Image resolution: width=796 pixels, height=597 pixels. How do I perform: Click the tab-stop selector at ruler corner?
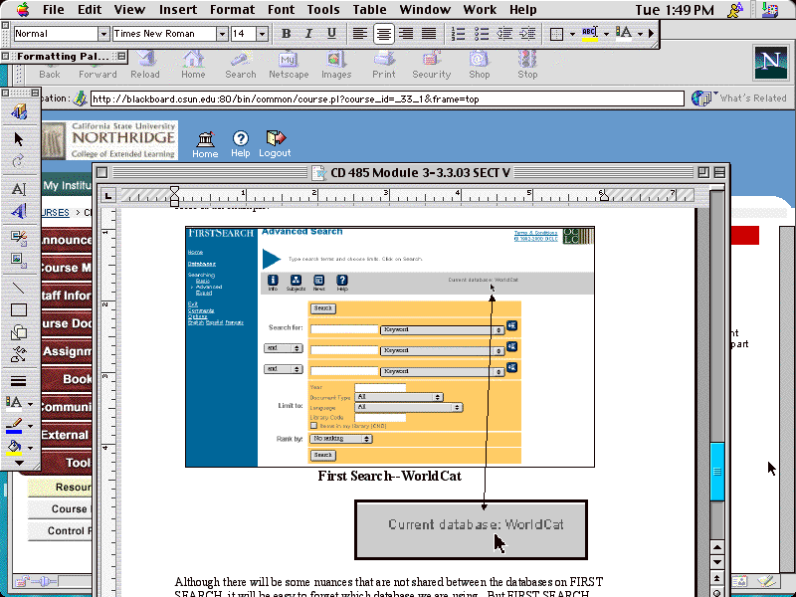(x=107, y=195)
